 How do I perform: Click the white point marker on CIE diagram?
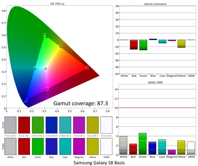point(46,69)
